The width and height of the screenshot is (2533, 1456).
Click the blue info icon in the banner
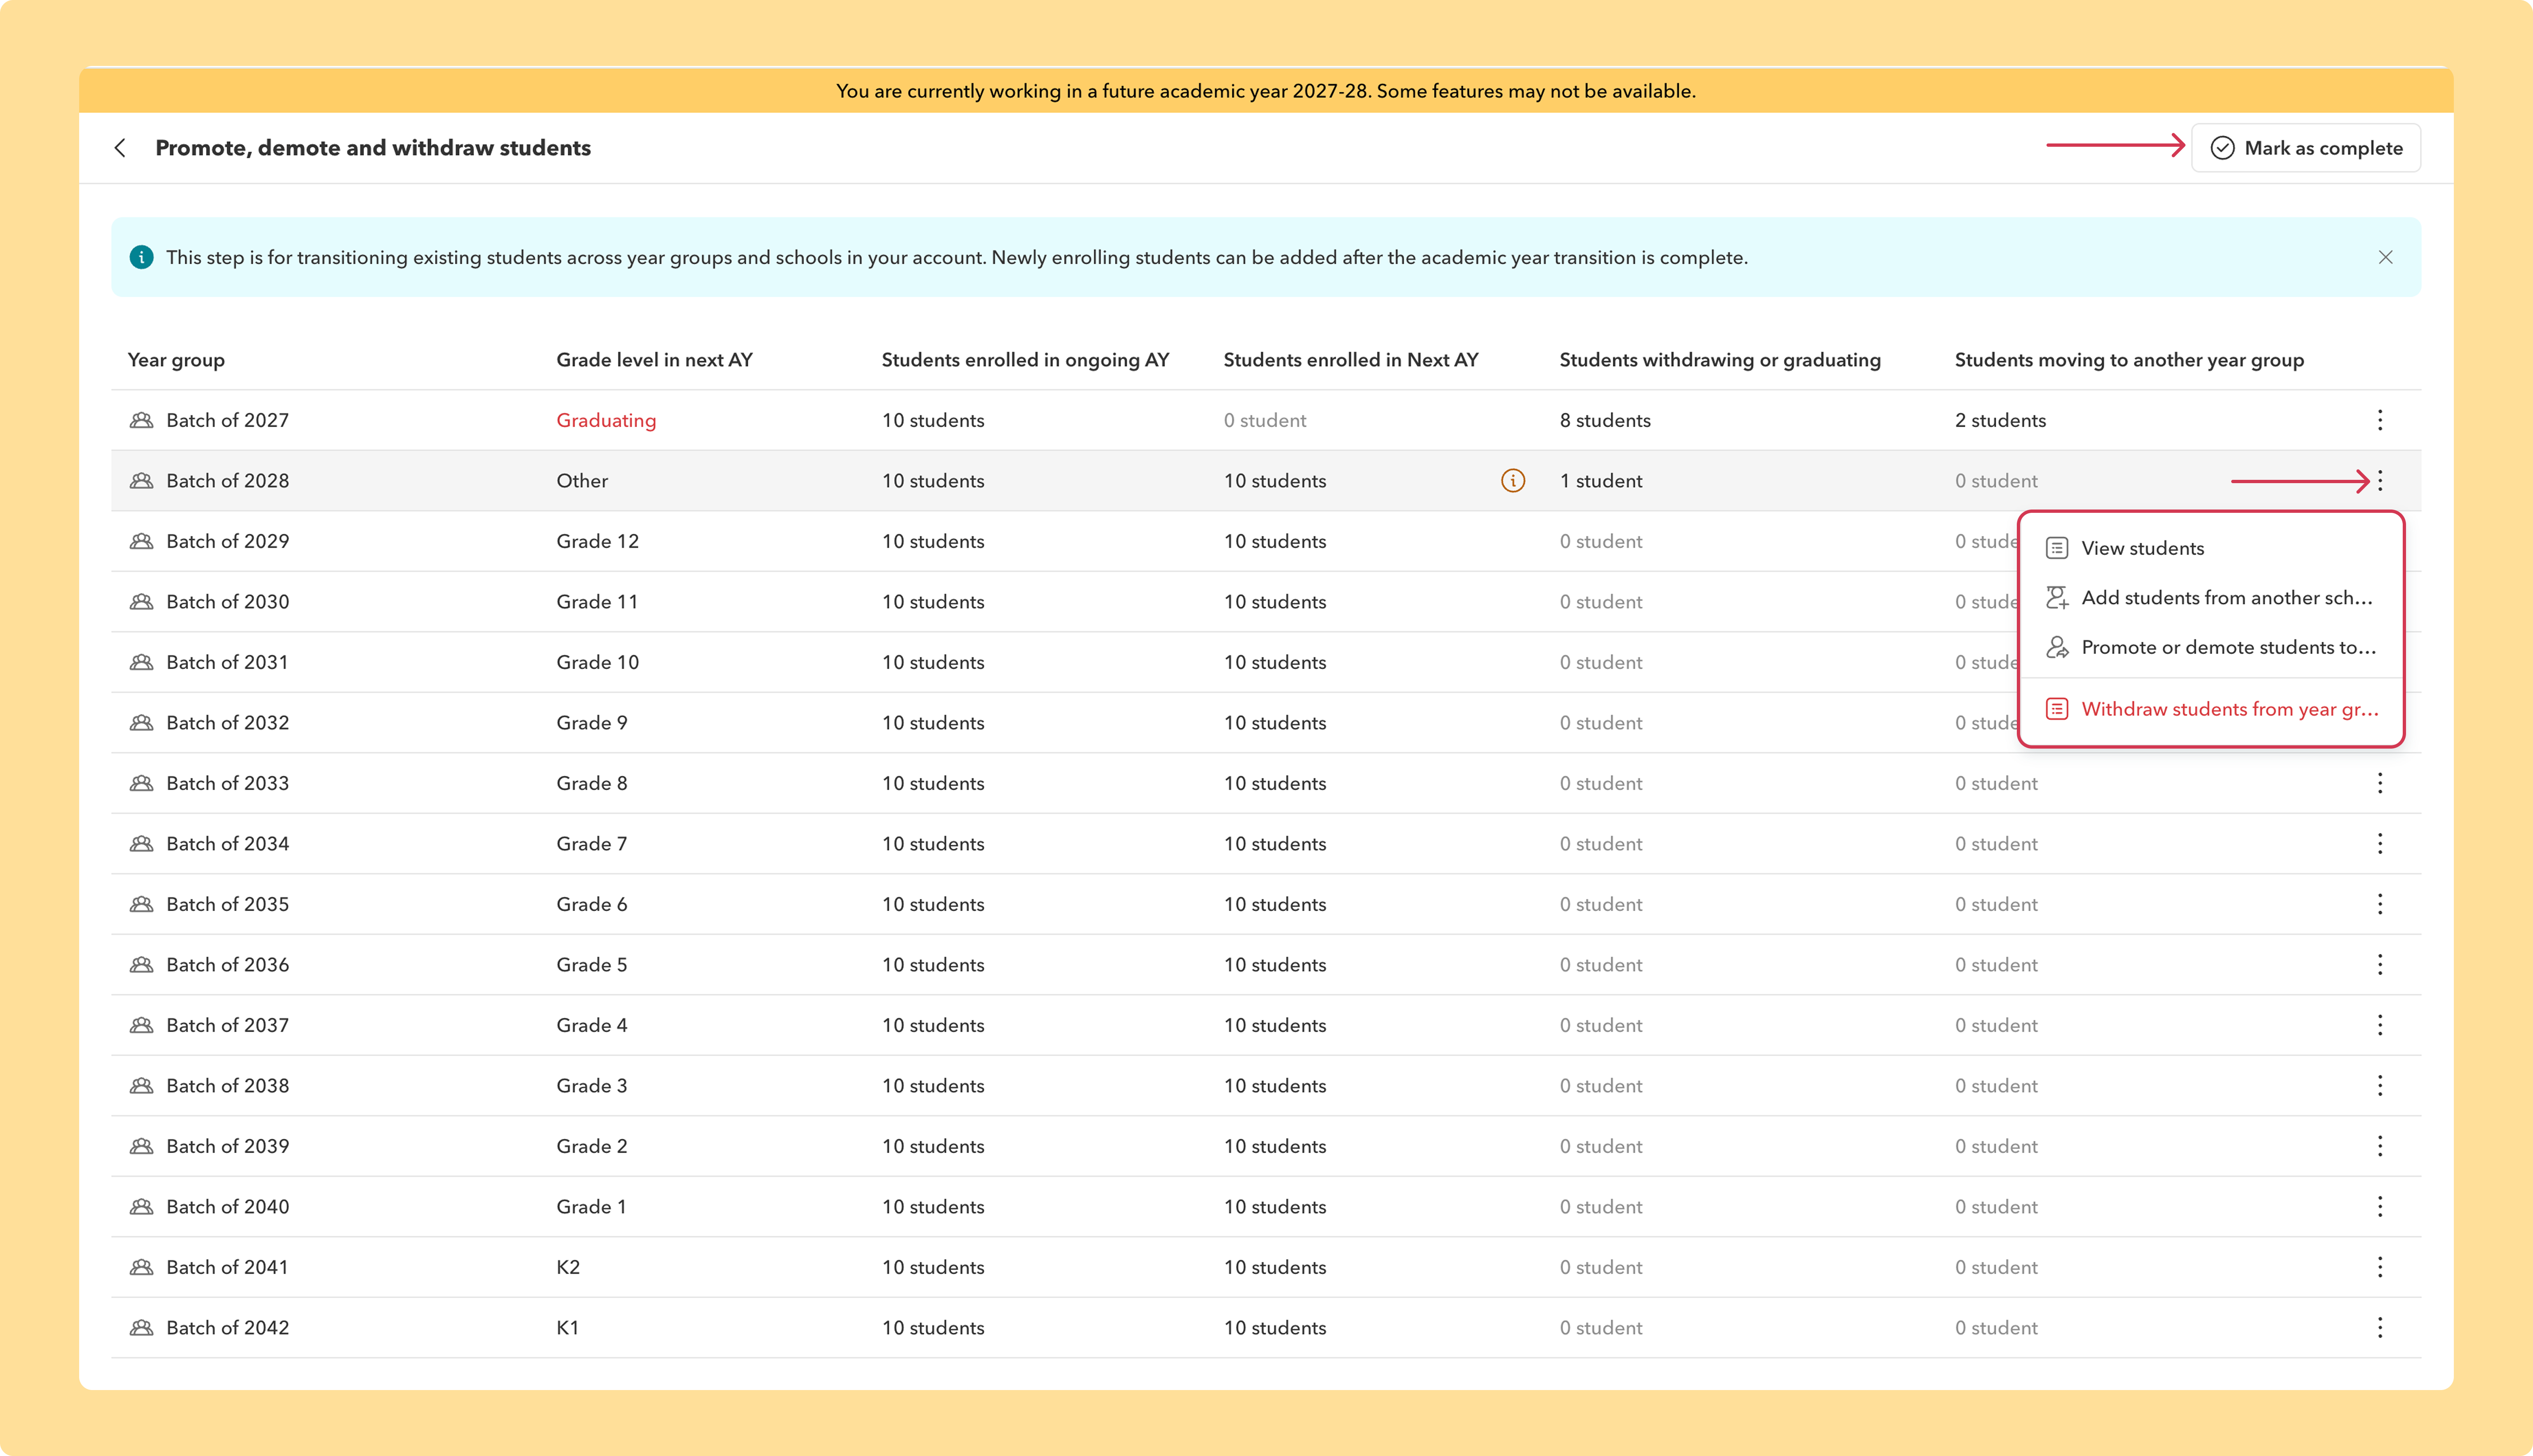142,258
